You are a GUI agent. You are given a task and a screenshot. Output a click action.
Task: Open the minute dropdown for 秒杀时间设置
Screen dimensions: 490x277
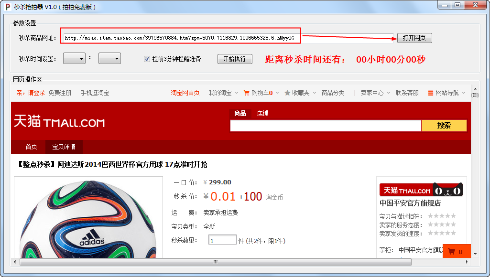pos(109,58)
